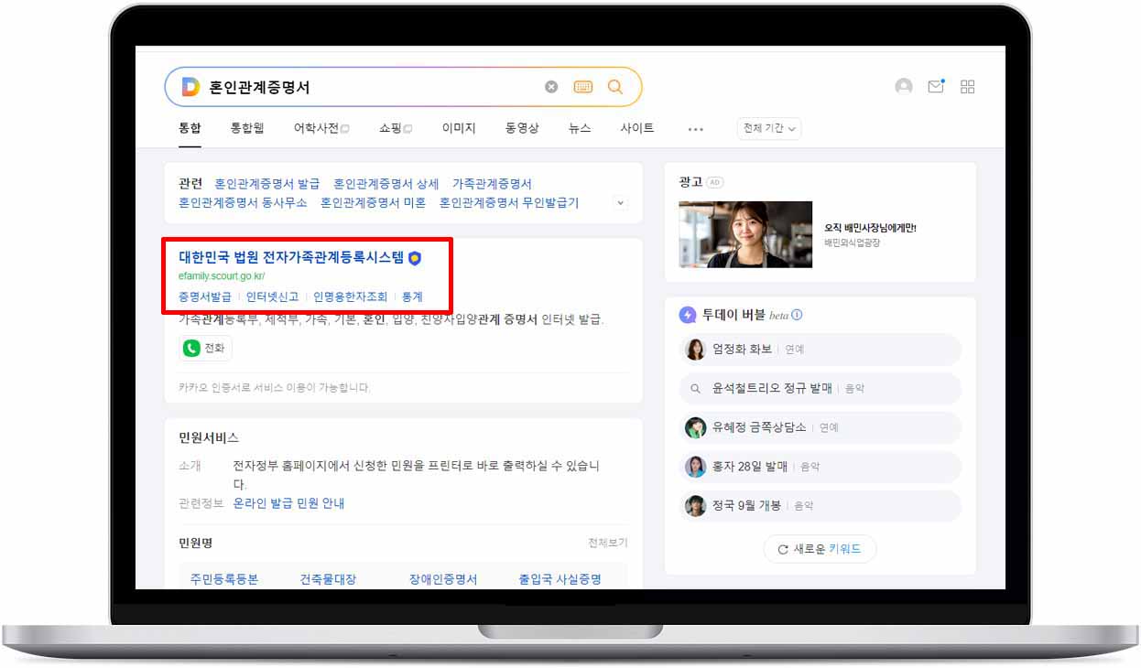Click the magnifier beside 윤석철트리오 정규 발매

click(x=695, y=389)
